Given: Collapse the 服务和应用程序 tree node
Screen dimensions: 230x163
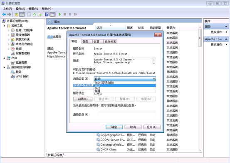Looking at the screenshot, I should (5, 67).
